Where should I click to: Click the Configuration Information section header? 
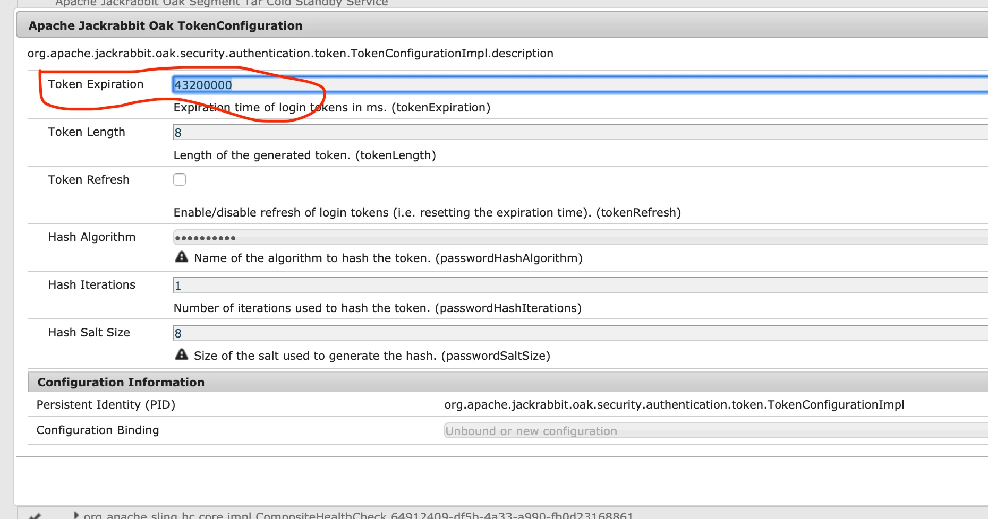point(508,382)
